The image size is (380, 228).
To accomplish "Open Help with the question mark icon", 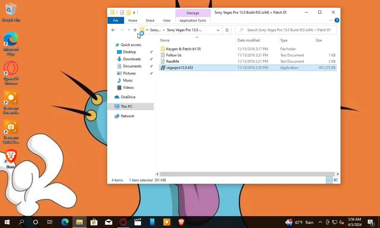I will 337,20.
